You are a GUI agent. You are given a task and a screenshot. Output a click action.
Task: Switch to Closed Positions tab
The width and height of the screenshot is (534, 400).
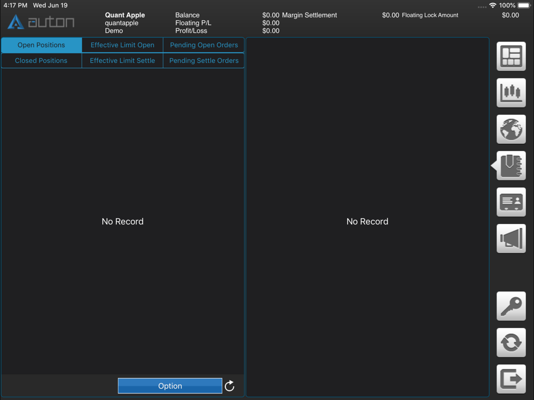click(41, 61)
